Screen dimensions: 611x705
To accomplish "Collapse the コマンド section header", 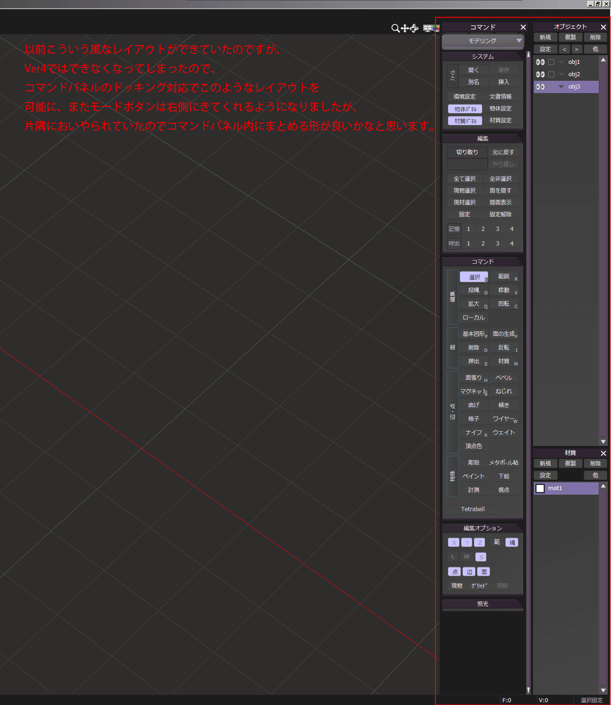I will (483, 261).
